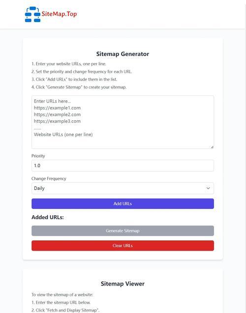
Task: Click inside the Priority field showing 1.0
Action: pos(123,166)
